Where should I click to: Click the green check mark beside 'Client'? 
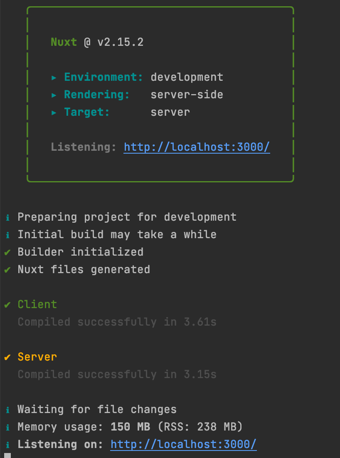tap(7, 305)
